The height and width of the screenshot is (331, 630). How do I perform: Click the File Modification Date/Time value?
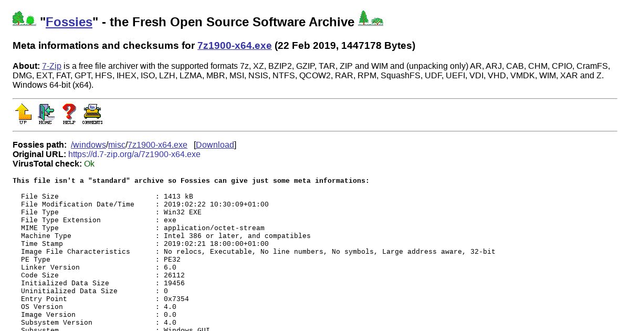coord(216,204)
